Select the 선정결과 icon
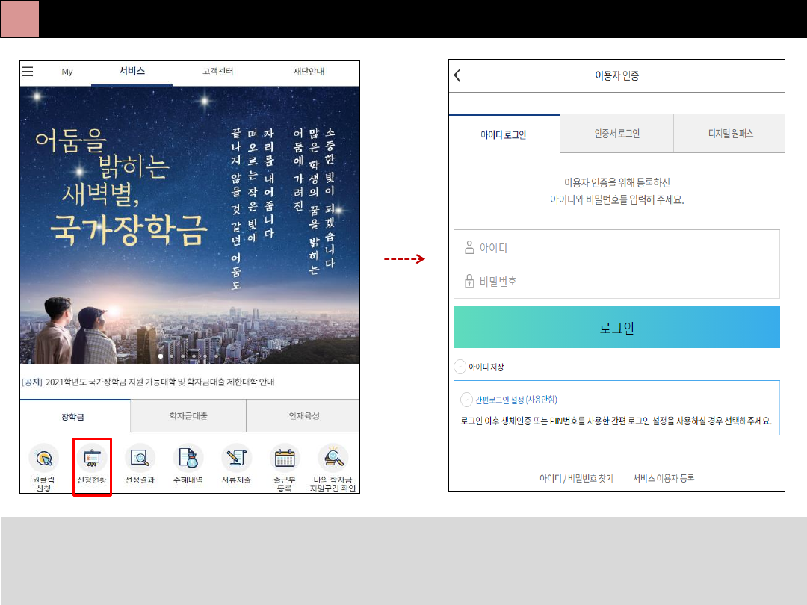The width and height of the screenshot is (807, 605). (140, 459)
